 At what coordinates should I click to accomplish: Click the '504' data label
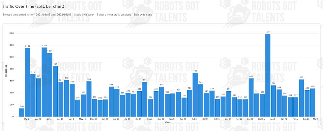(x=161, y=85)
